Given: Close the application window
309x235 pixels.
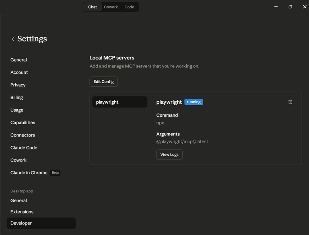Looking at the screenshot, I should tap(305, 7).
